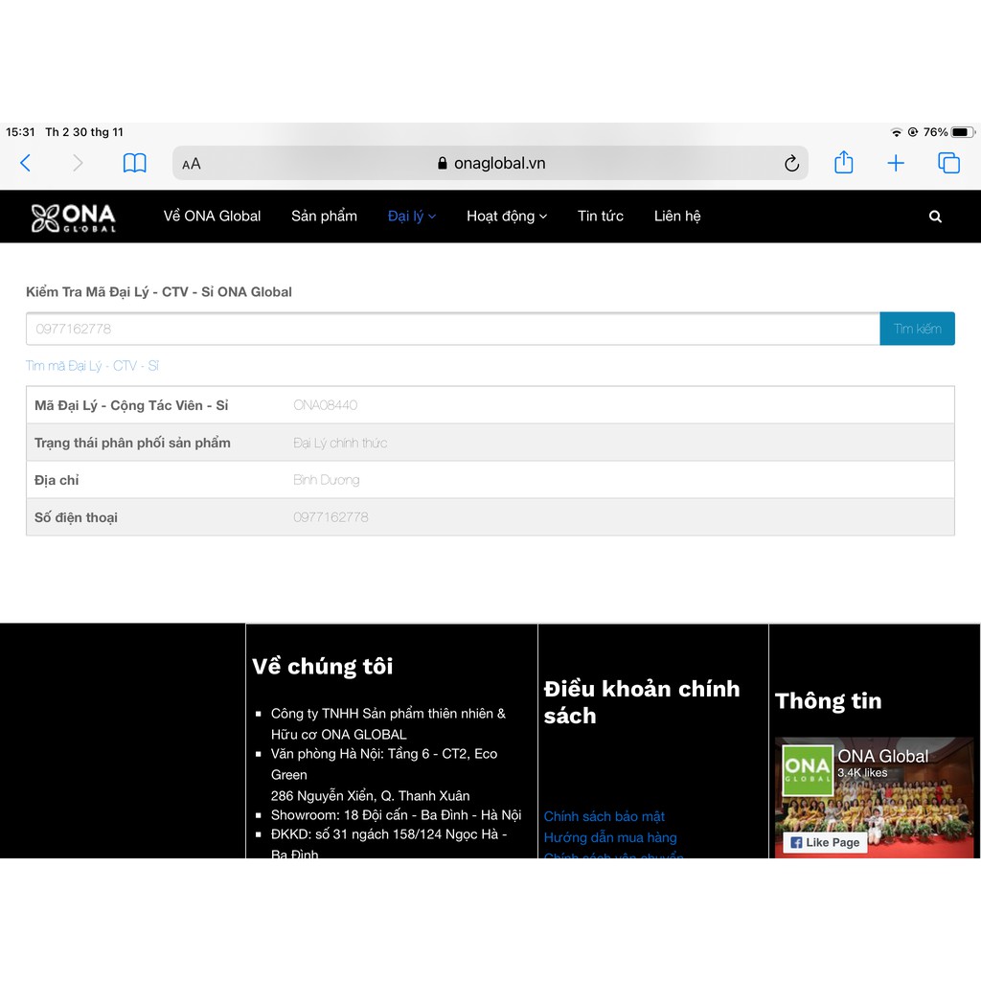Expand the Hoạt động dropdown menu
Viewport: 981px width, 981px height.
(507, 217)
